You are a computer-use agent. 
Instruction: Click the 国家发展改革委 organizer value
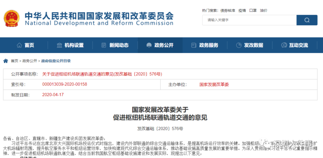pyautogui.click(x=214, y=85)
